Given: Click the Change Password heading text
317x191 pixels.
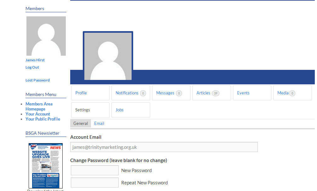Looking at the screenshot, I should tap(118, 160).
